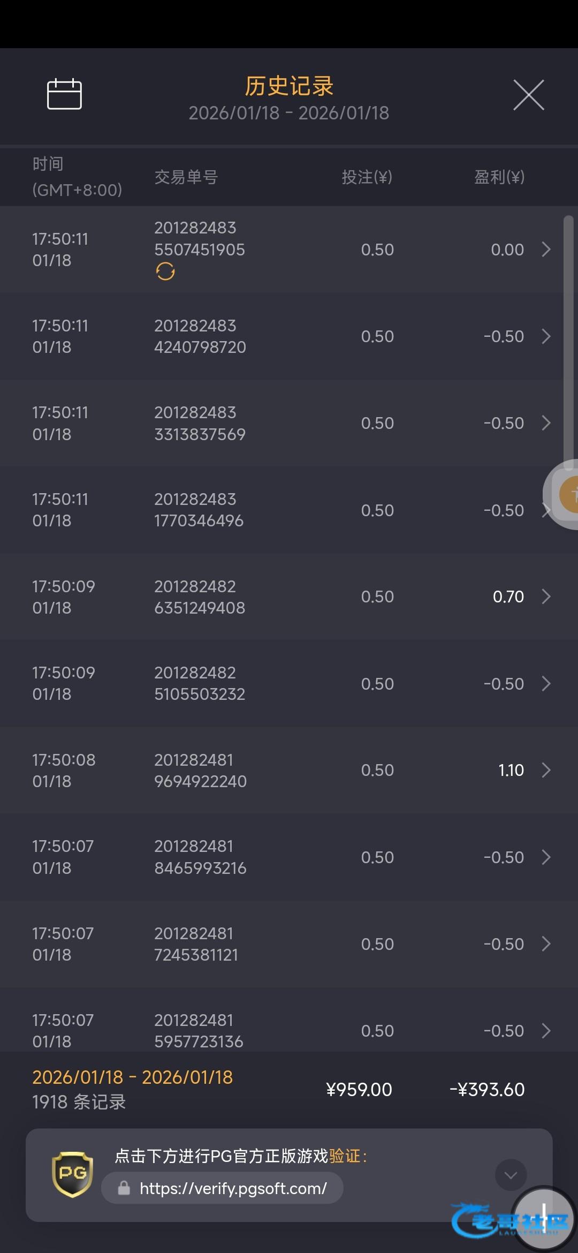Tap the orange 验证 text in the banner
Screen dimensions: 578x1253
point(345,1156)
